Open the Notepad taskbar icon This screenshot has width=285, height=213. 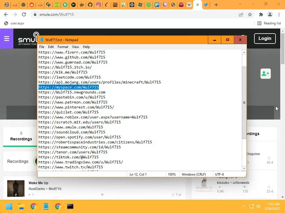pos(46,206)
